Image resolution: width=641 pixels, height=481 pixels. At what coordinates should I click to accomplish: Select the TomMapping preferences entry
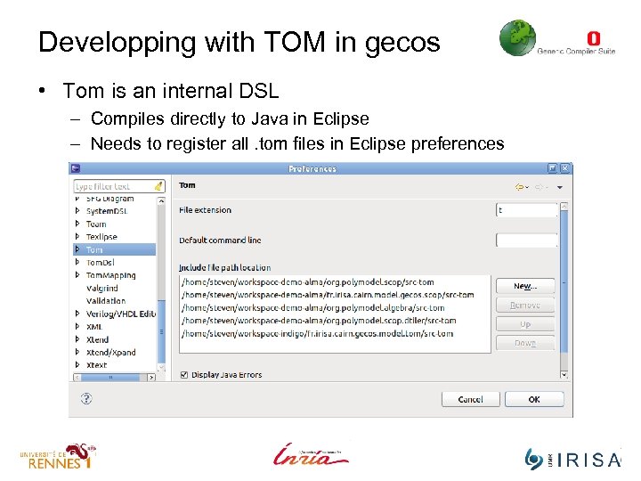tap(110, 275)
